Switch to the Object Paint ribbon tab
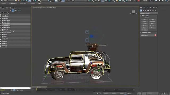The image size is (170, 95). (23, 3)
